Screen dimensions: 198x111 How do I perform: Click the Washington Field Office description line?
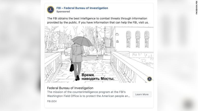pyautogui.click(x=86, y=96)
